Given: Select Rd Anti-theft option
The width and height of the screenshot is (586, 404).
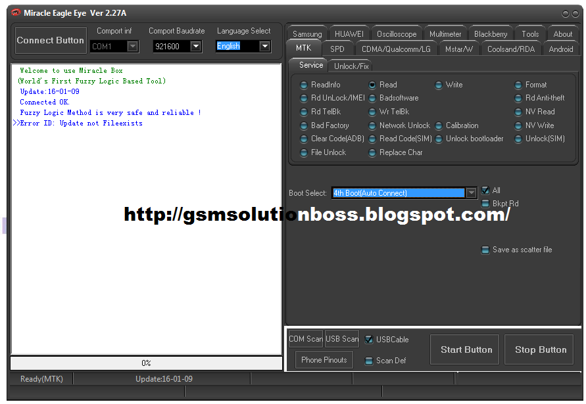Looking at the screenshot, I should point(539,98).
